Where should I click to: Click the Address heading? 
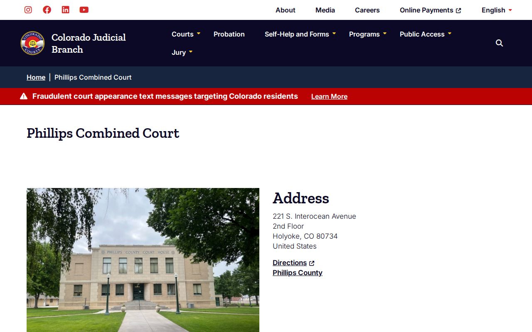(x=301, y=198)
